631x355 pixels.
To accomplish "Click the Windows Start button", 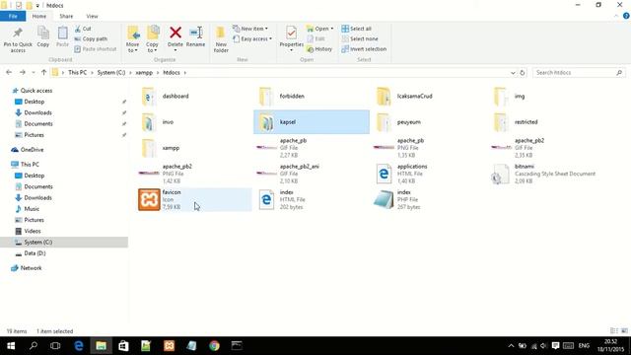I will [11, 346].
